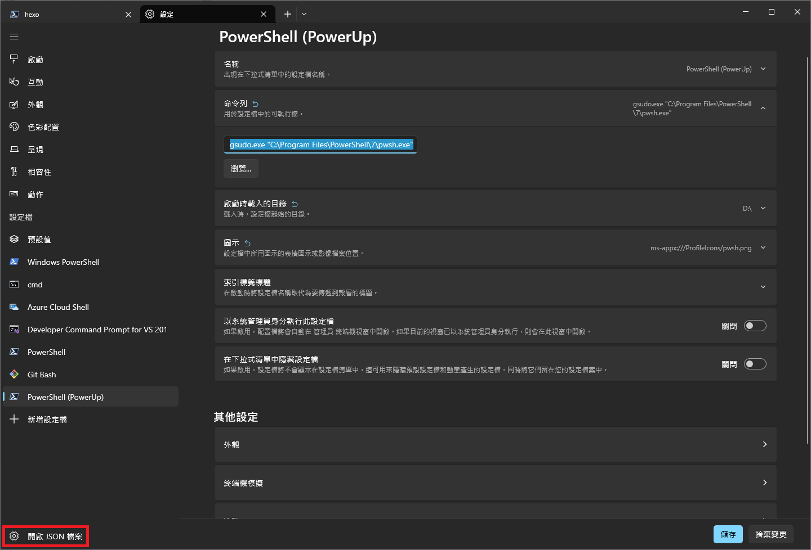Expand the 名稱 setting chevron
This screenshot has height=550, width=811.
[763, 69]
